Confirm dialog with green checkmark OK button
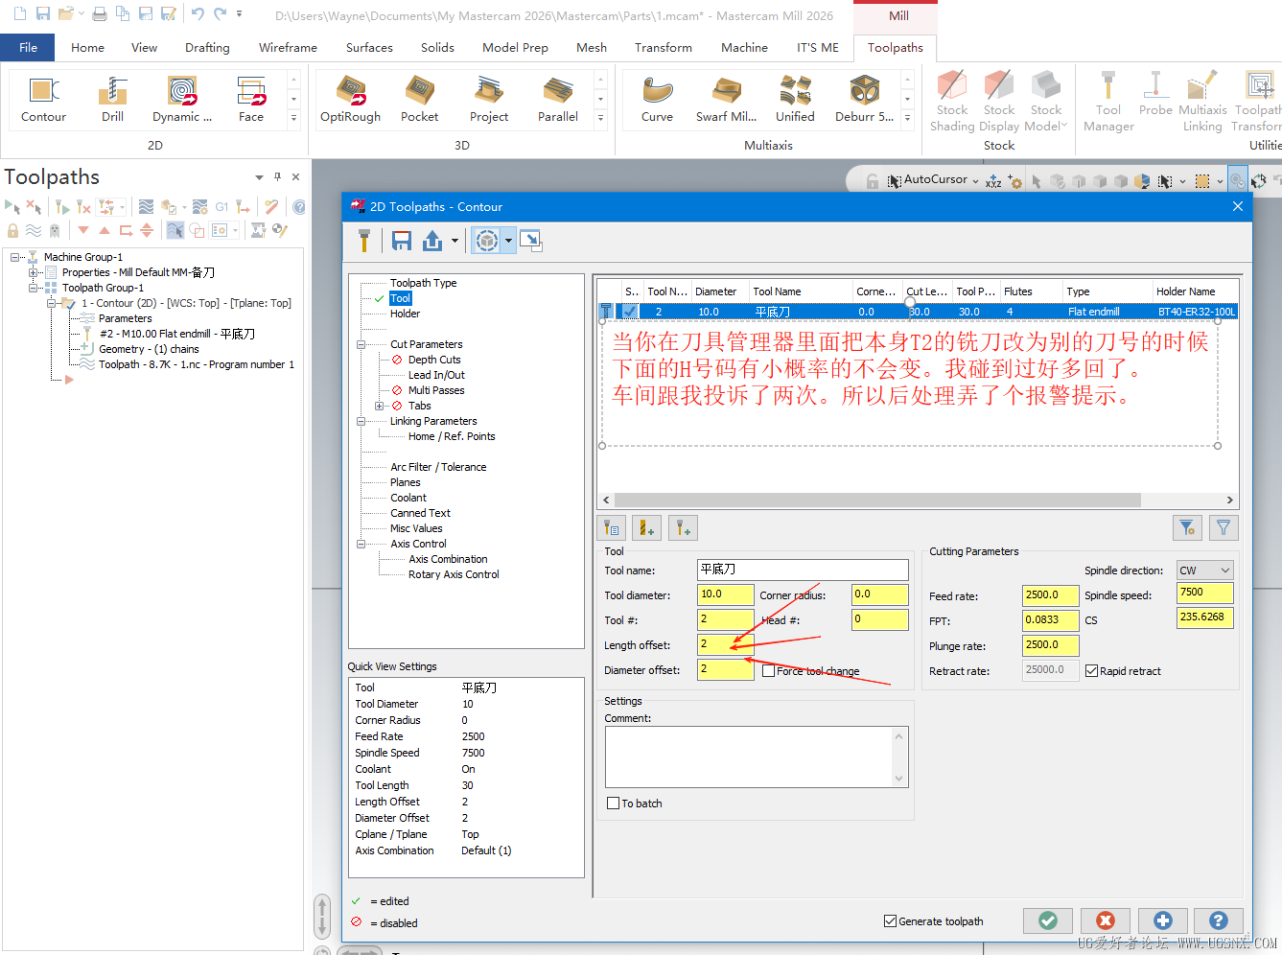 (x=1048, y=920)
